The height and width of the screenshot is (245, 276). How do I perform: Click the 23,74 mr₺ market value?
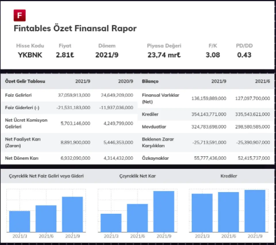point(164,55)
